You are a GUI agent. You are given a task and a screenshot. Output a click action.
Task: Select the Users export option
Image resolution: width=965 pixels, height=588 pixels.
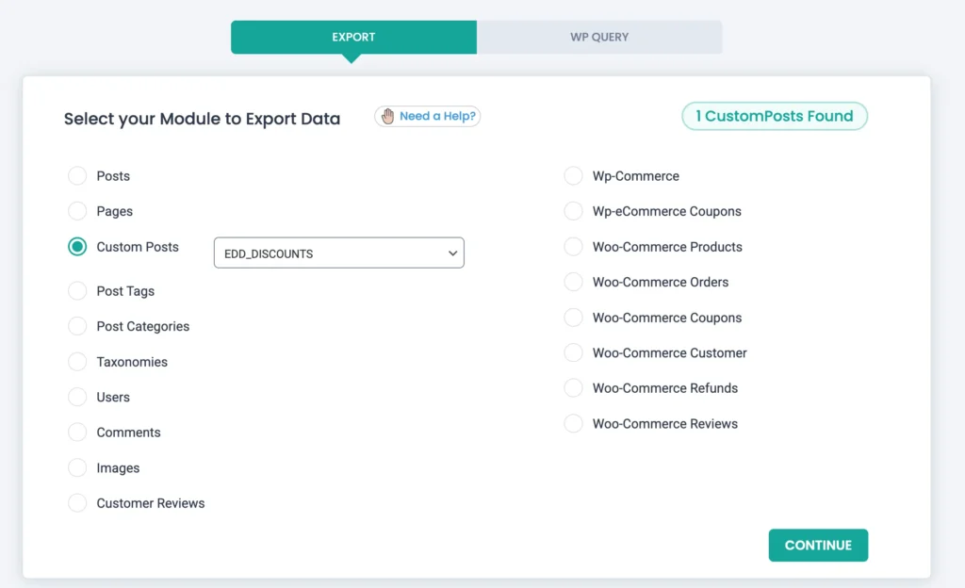[77, 397]
